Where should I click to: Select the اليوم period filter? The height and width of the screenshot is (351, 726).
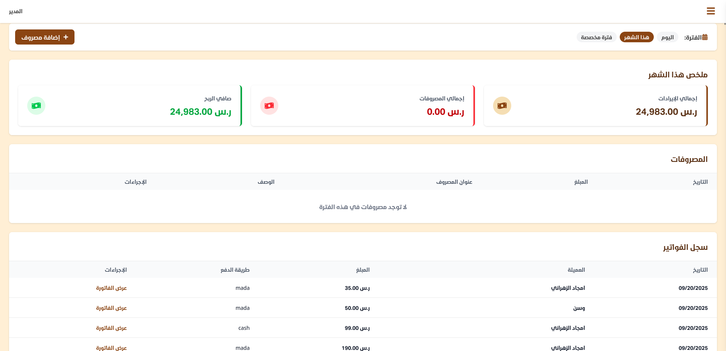667,37
